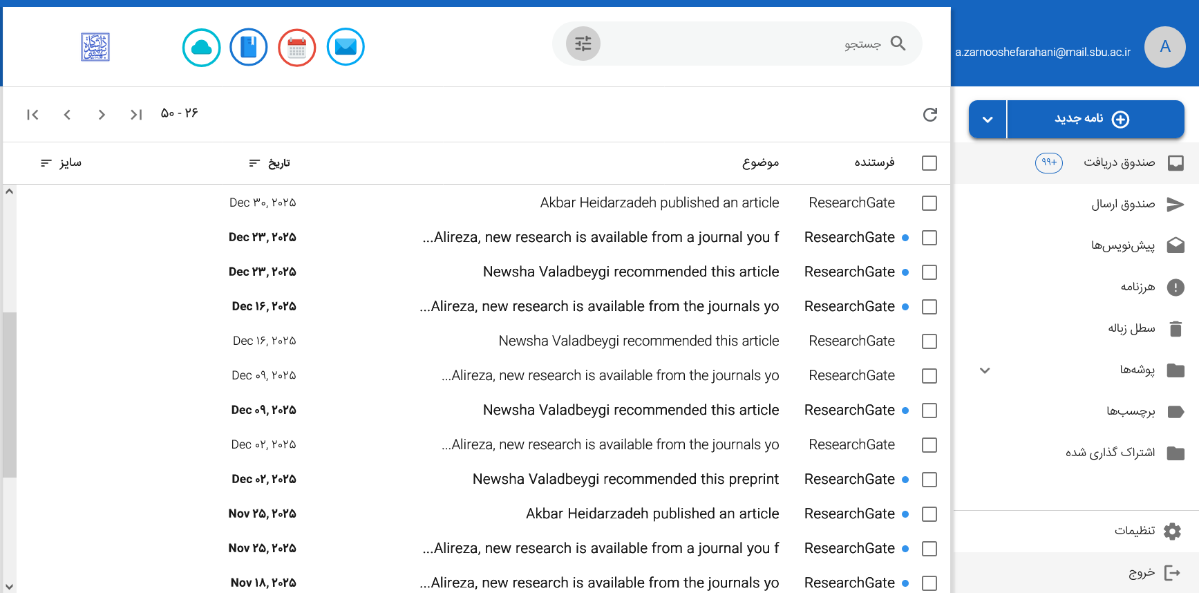Open the inbox (صندوق دریافت) folder

click(1118, 162)
